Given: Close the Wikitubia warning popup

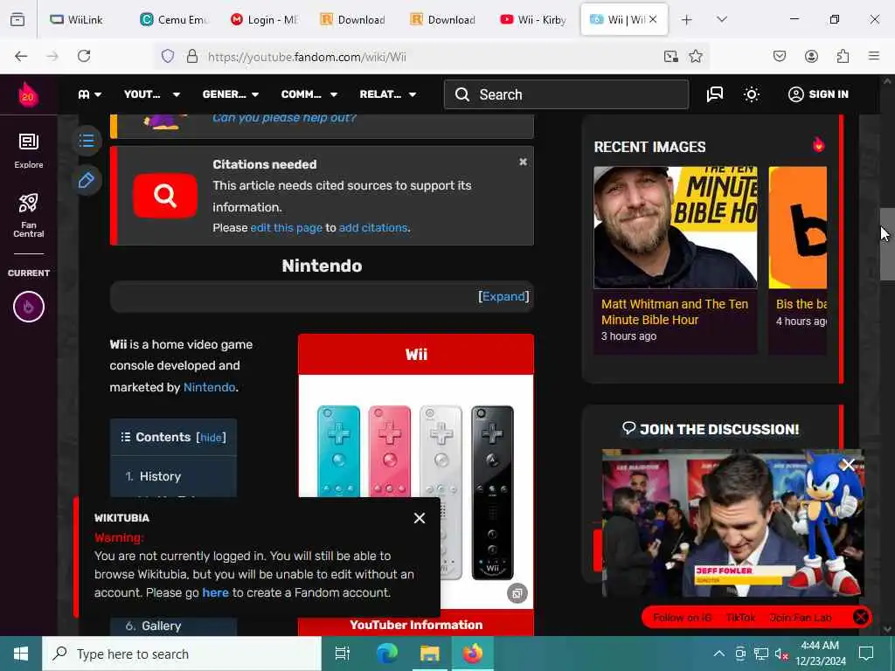Looking at the screenshot, I should coord(420,518).
